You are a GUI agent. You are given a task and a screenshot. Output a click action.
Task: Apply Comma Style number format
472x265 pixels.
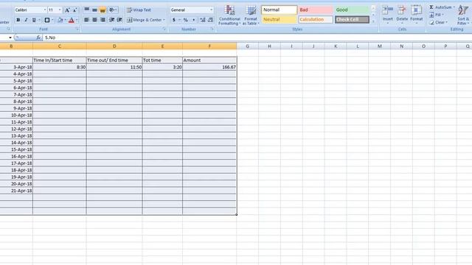pyautogui.click(x=193, y=20)
